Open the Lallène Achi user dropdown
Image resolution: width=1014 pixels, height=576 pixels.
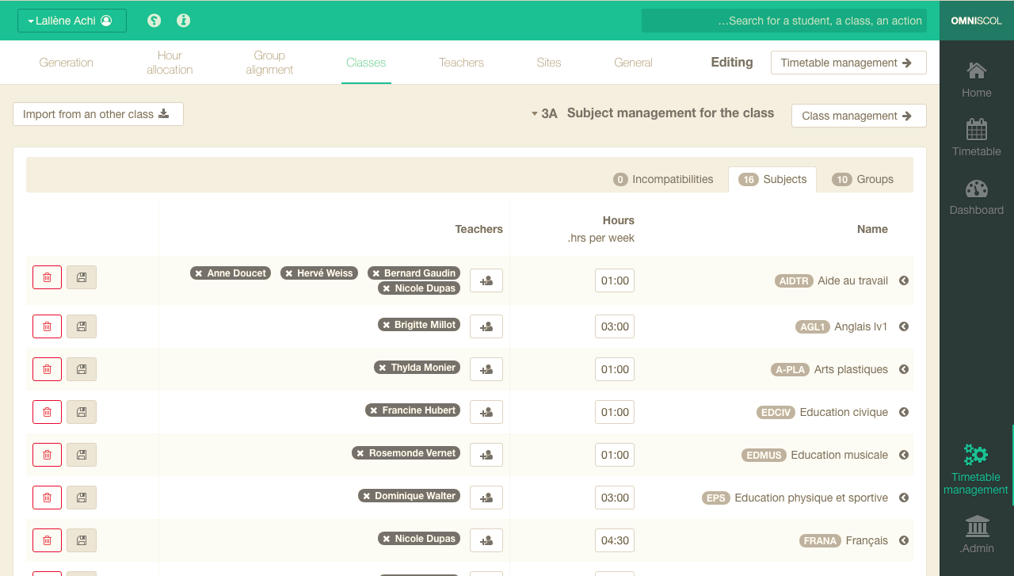[72, 21]
